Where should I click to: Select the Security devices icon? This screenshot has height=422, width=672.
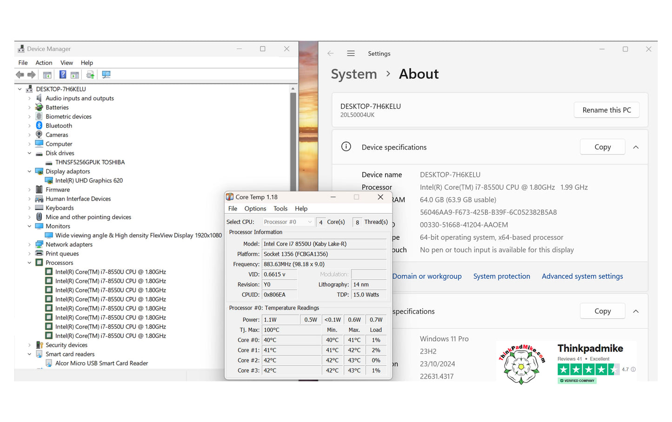point(39,345)
